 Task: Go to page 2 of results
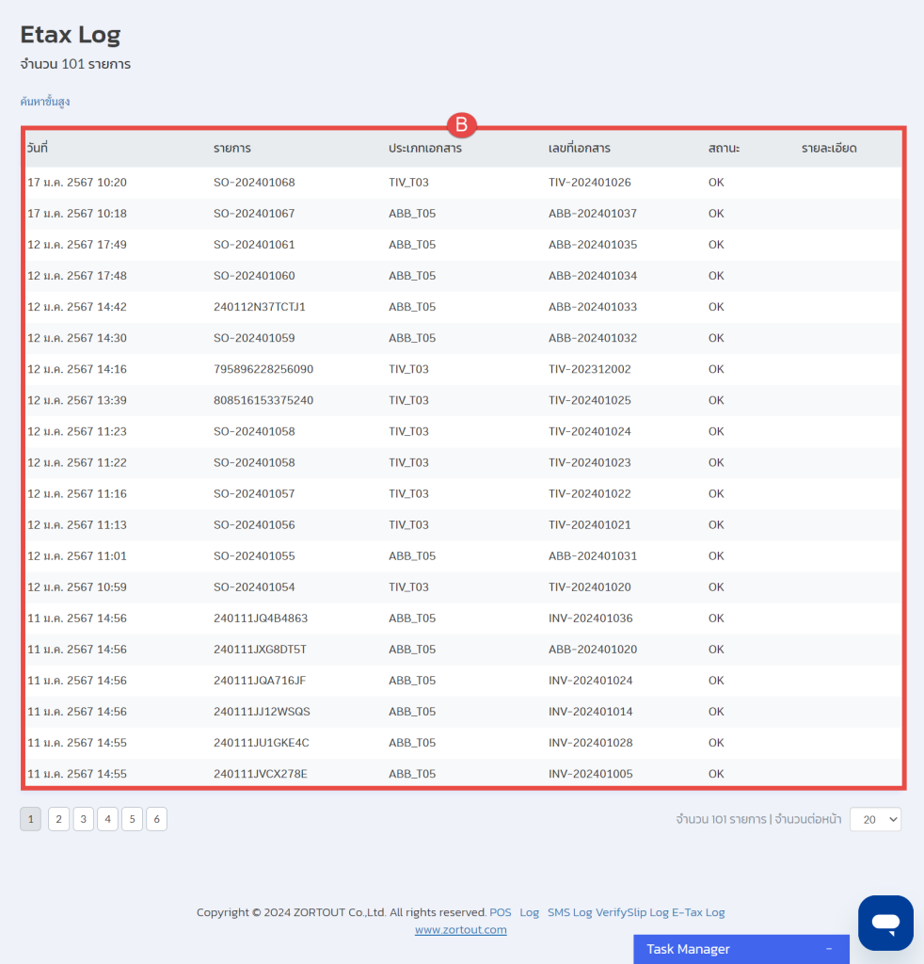[58, 819]
